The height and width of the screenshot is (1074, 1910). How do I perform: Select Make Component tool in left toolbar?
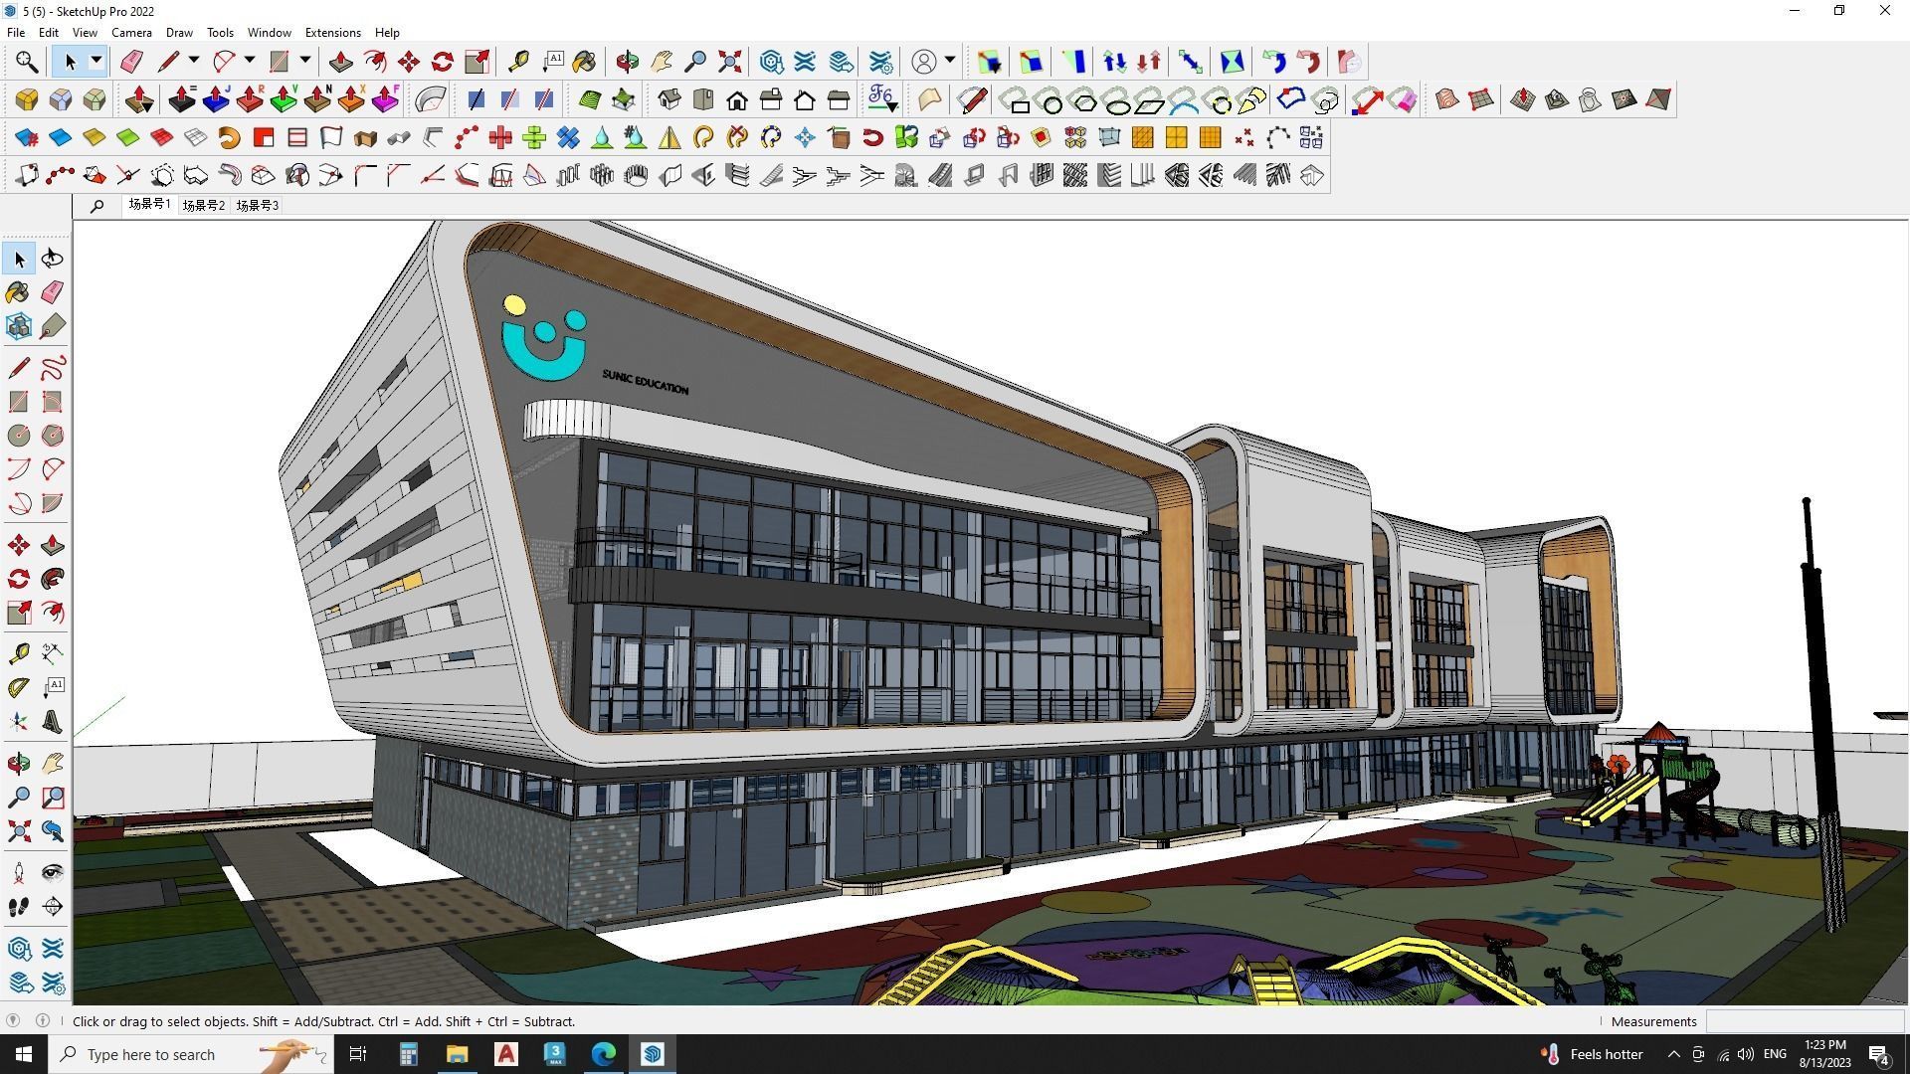coord(19,326)
